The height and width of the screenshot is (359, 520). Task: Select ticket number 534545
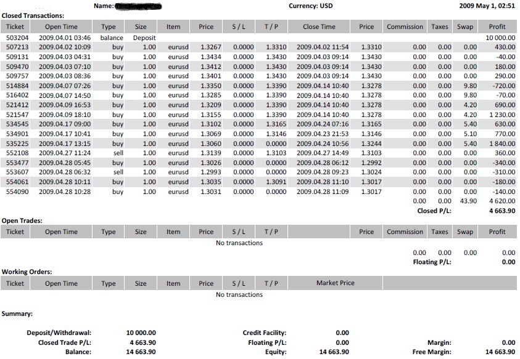pos(17,124)
